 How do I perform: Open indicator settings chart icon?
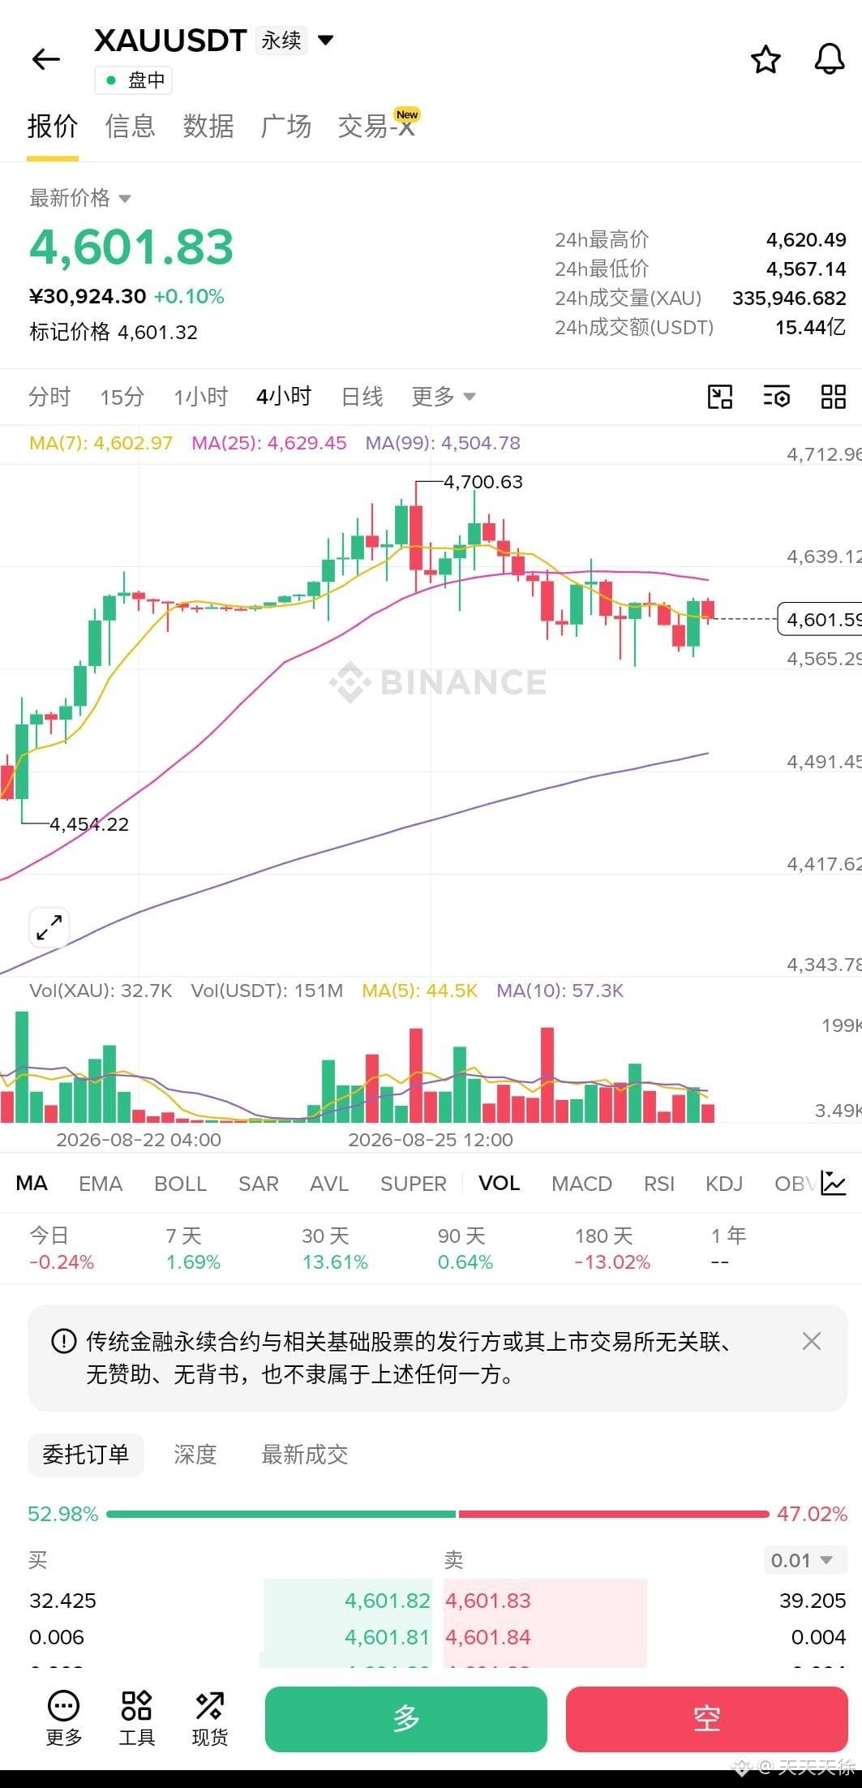pyautogui.click(x=834, y=1183)
